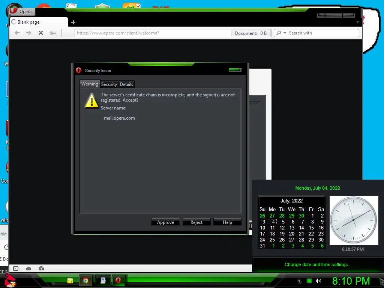Open the Angry Birds start button
The image size is (384, 288).
(x=10, y=280)
